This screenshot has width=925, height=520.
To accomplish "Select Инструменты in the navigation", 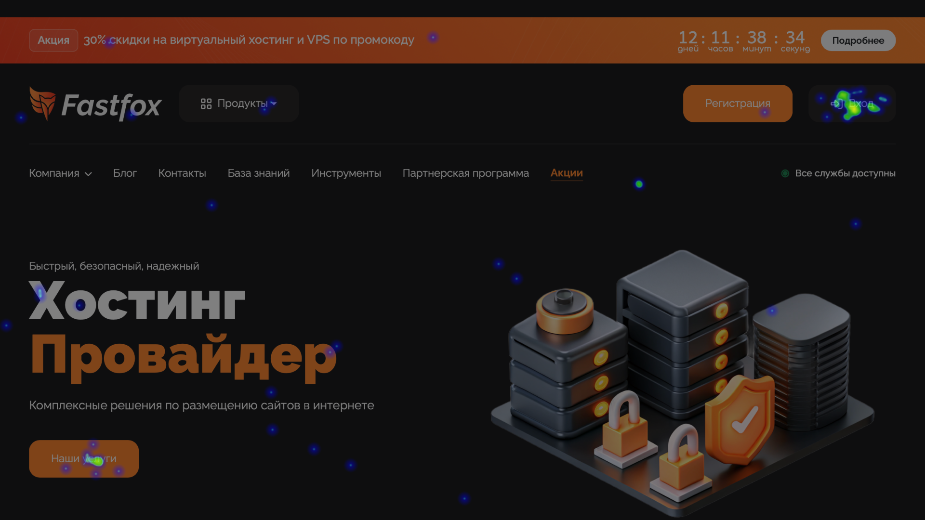I will coord(346,173).
